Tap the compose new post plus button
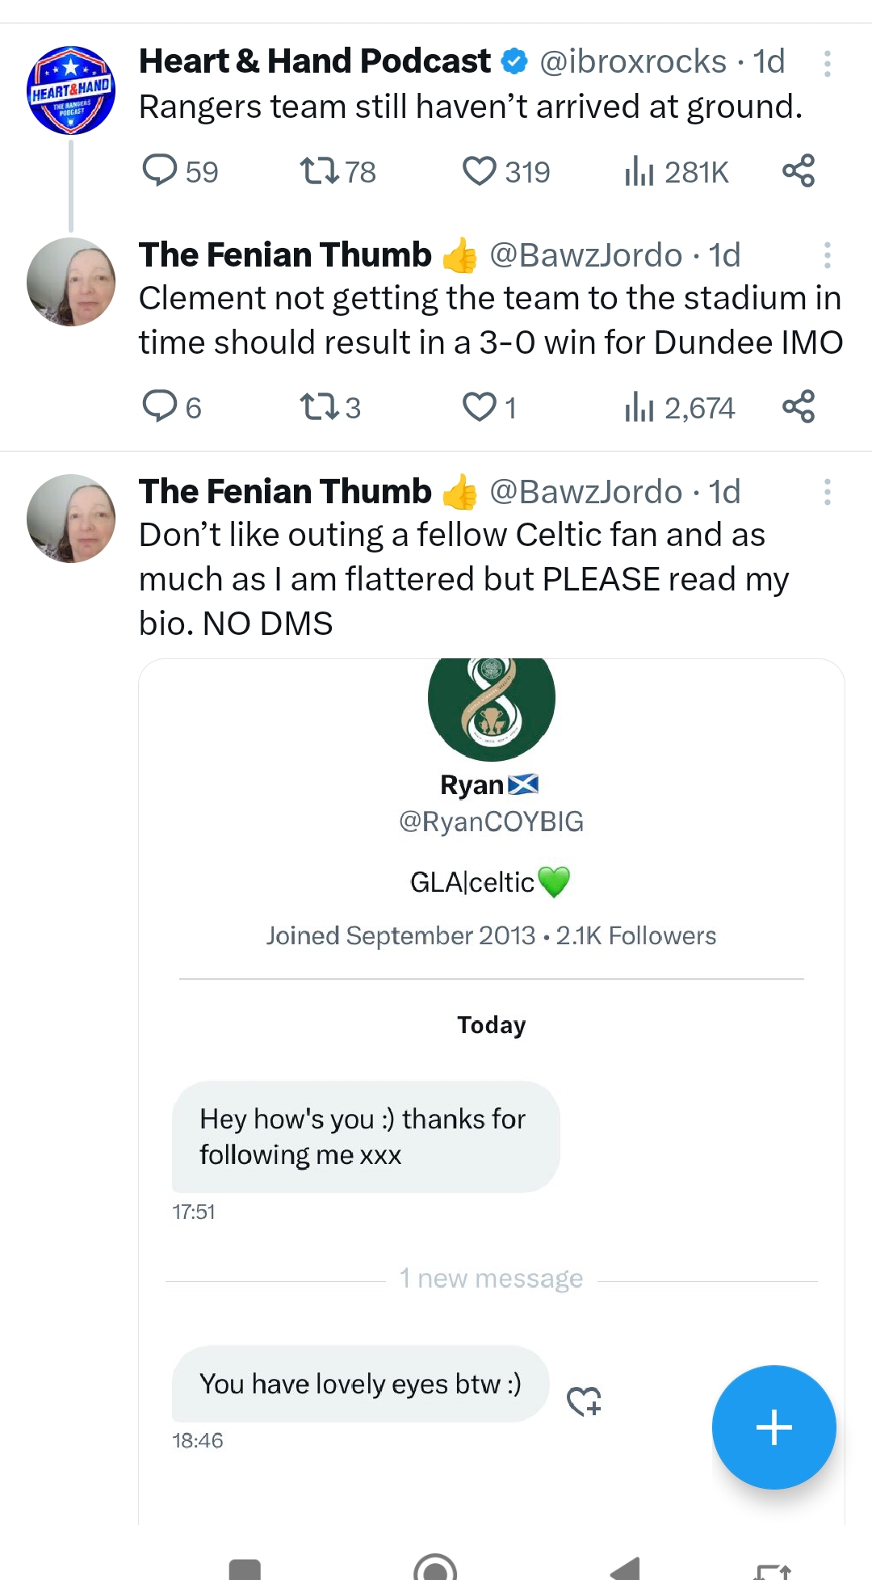Screen dimensions: 872x1580 point(773,1427)
